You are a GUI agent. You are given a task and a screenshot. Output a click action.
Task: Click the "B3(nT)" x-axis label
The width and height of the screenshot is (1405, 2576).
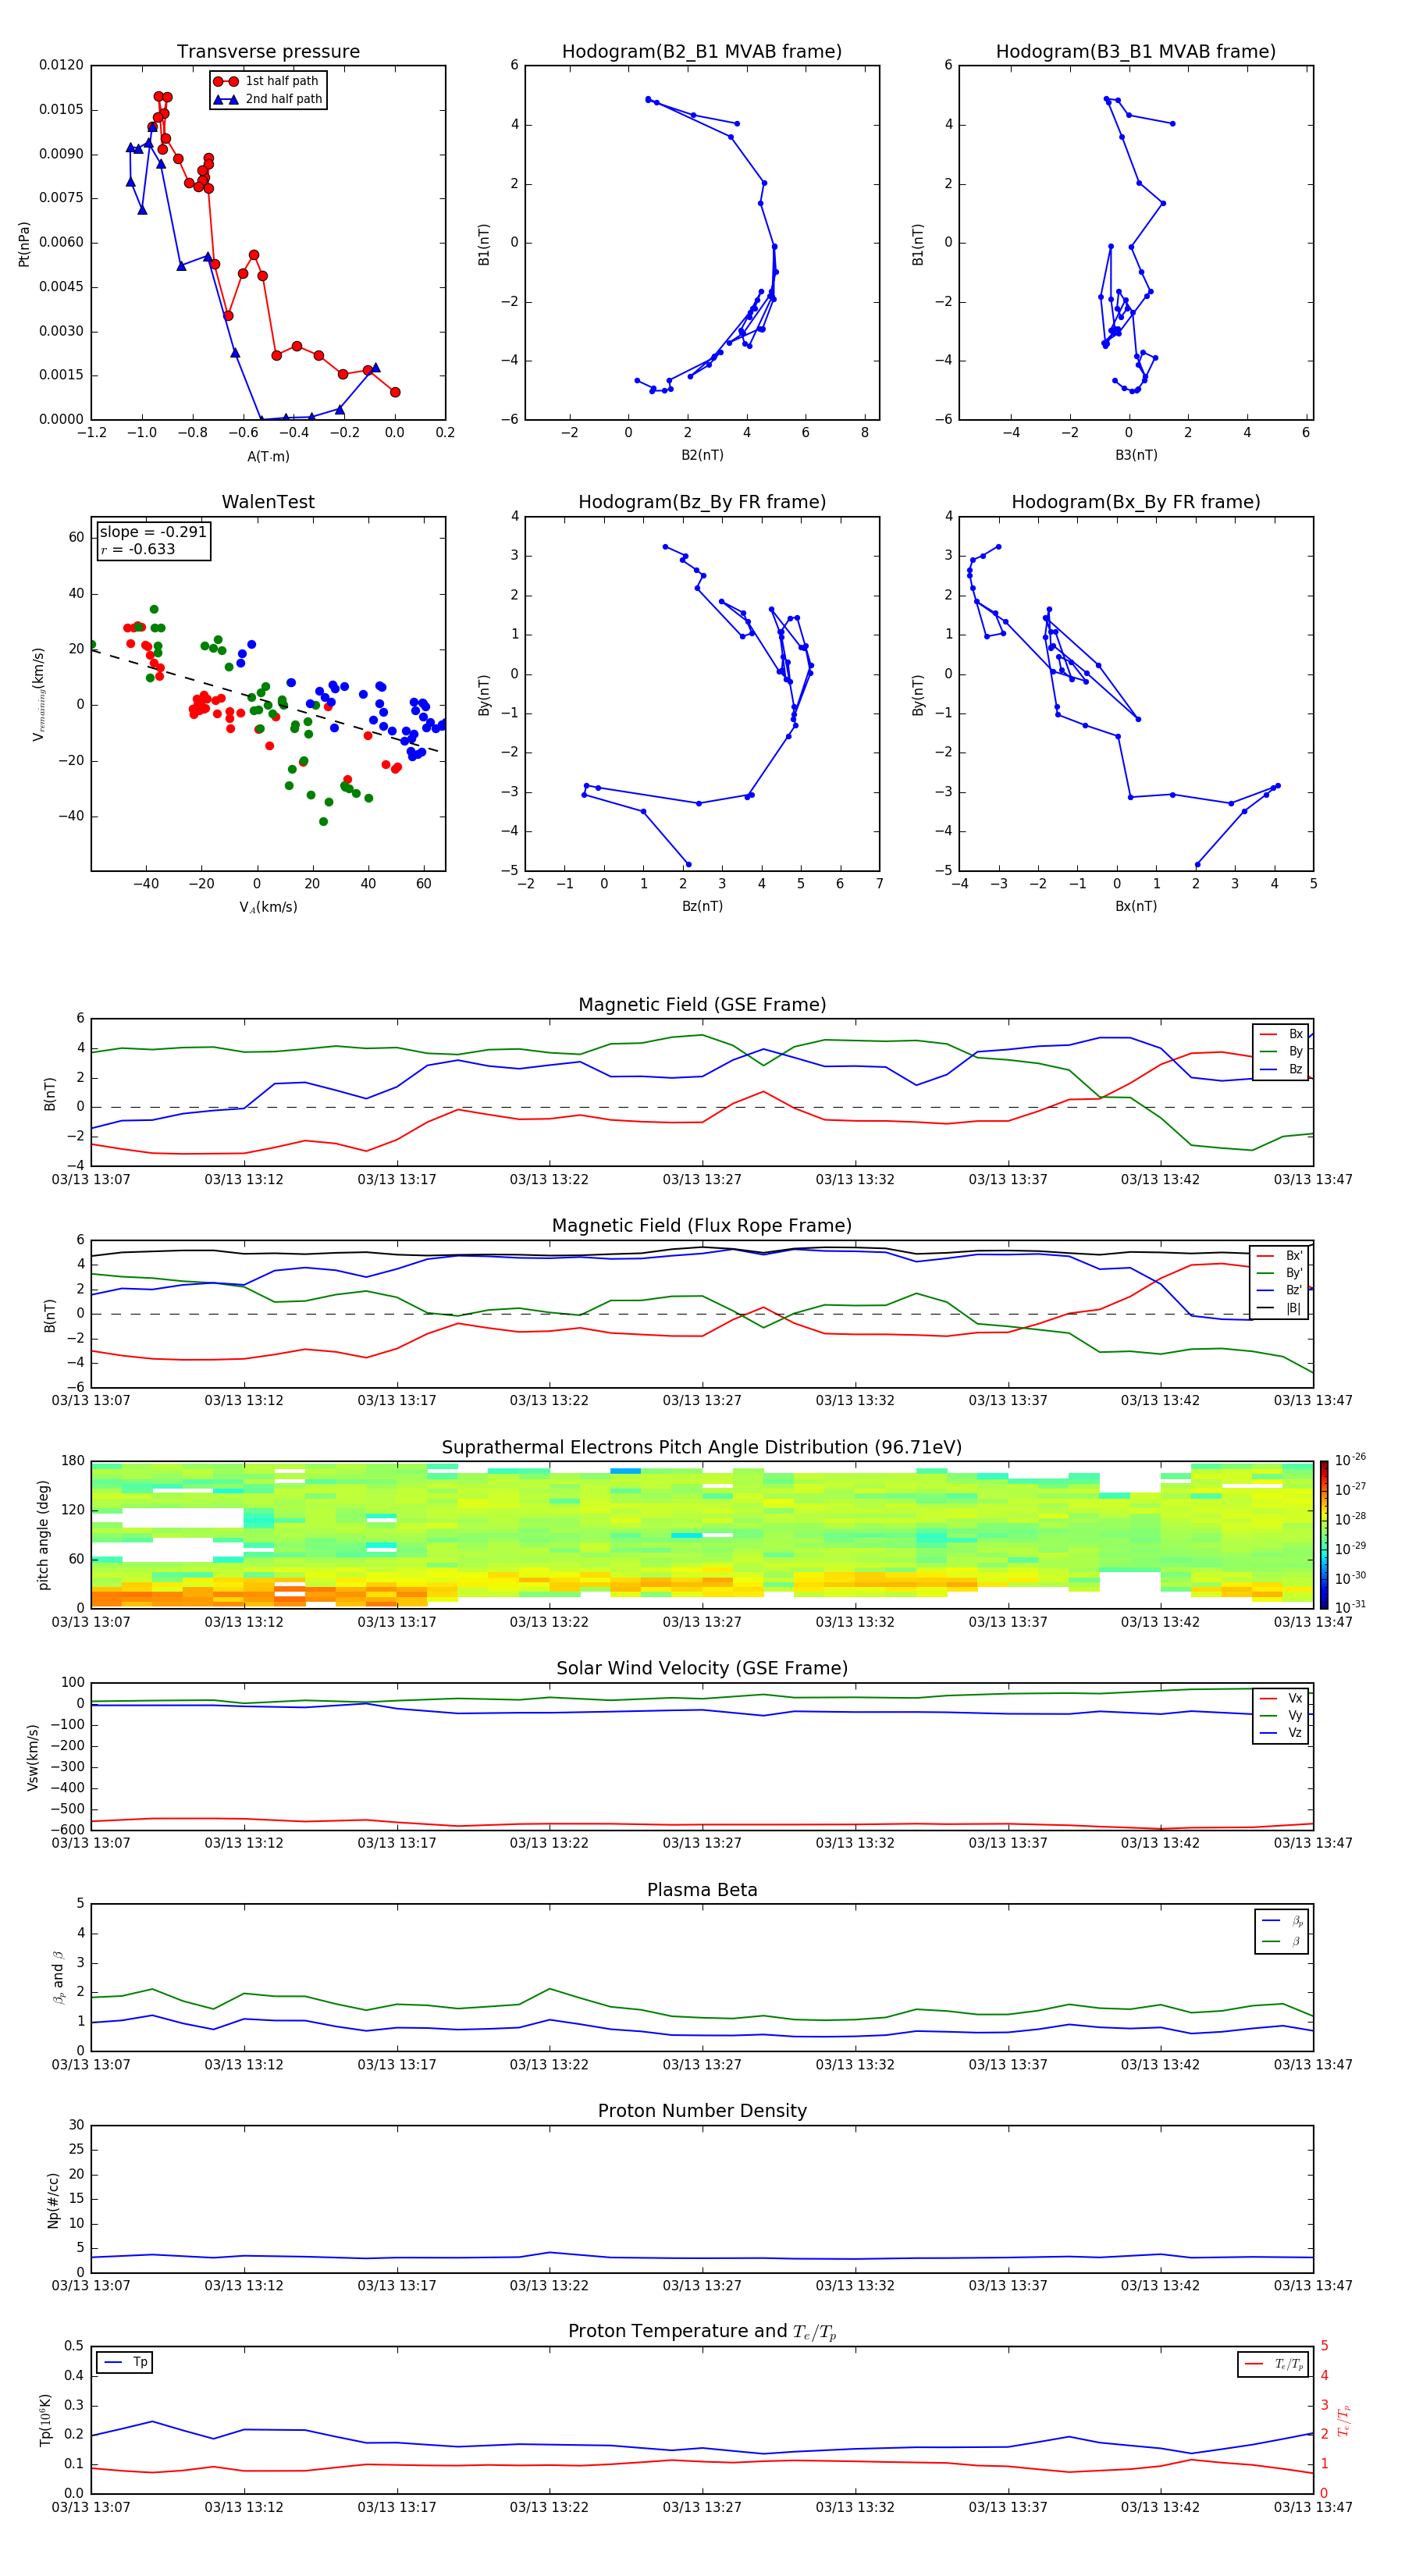(1136, 455)
